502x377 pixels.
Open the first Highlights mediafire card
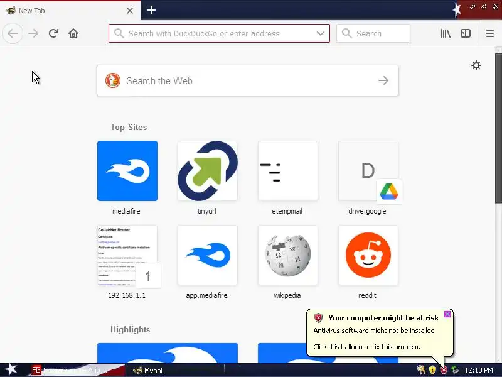coord(168,353)
